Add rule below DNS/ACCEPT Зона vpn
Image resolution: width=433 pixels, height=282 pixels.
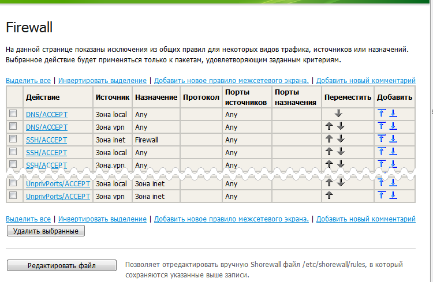click(393, 126)
